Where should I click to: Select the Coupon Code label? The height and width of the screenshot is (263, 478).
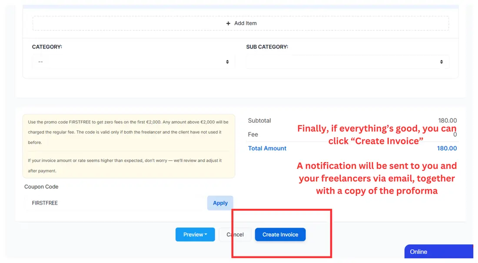(x=41, y=187)
